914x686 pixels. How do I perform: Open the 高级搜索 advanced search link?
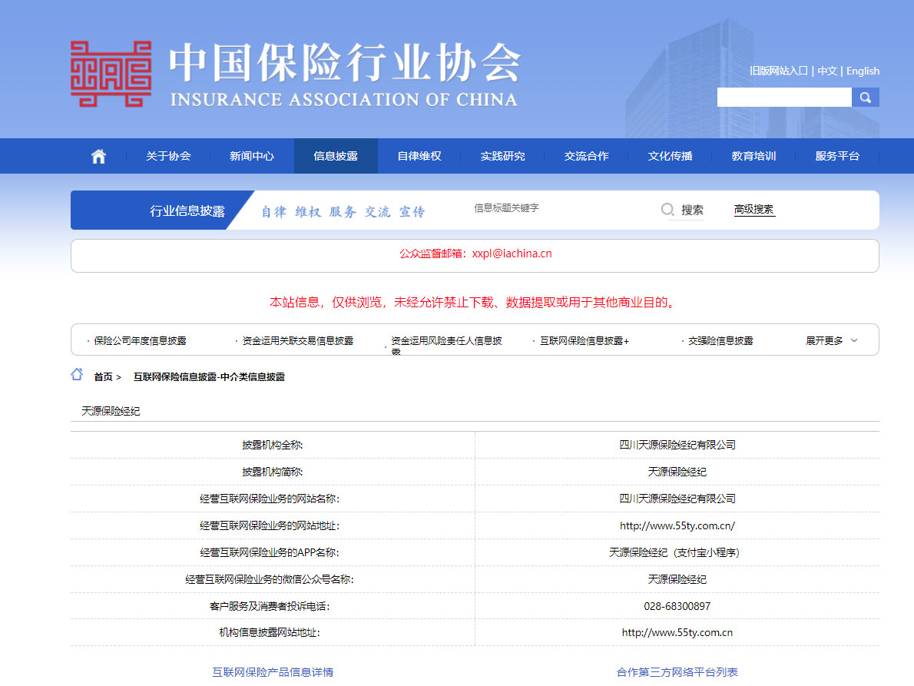click(x=753, y=209)
